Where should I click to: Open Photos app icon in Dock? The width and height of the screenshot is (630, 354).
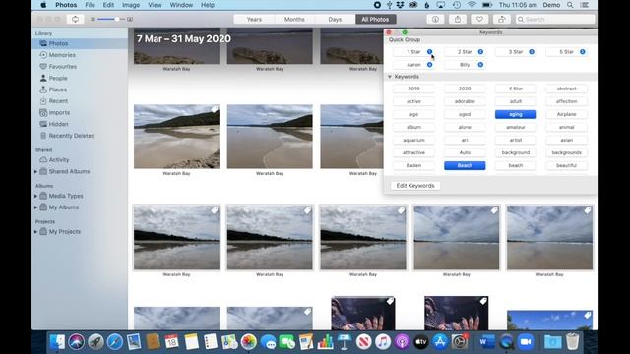(x=249, y=342)
